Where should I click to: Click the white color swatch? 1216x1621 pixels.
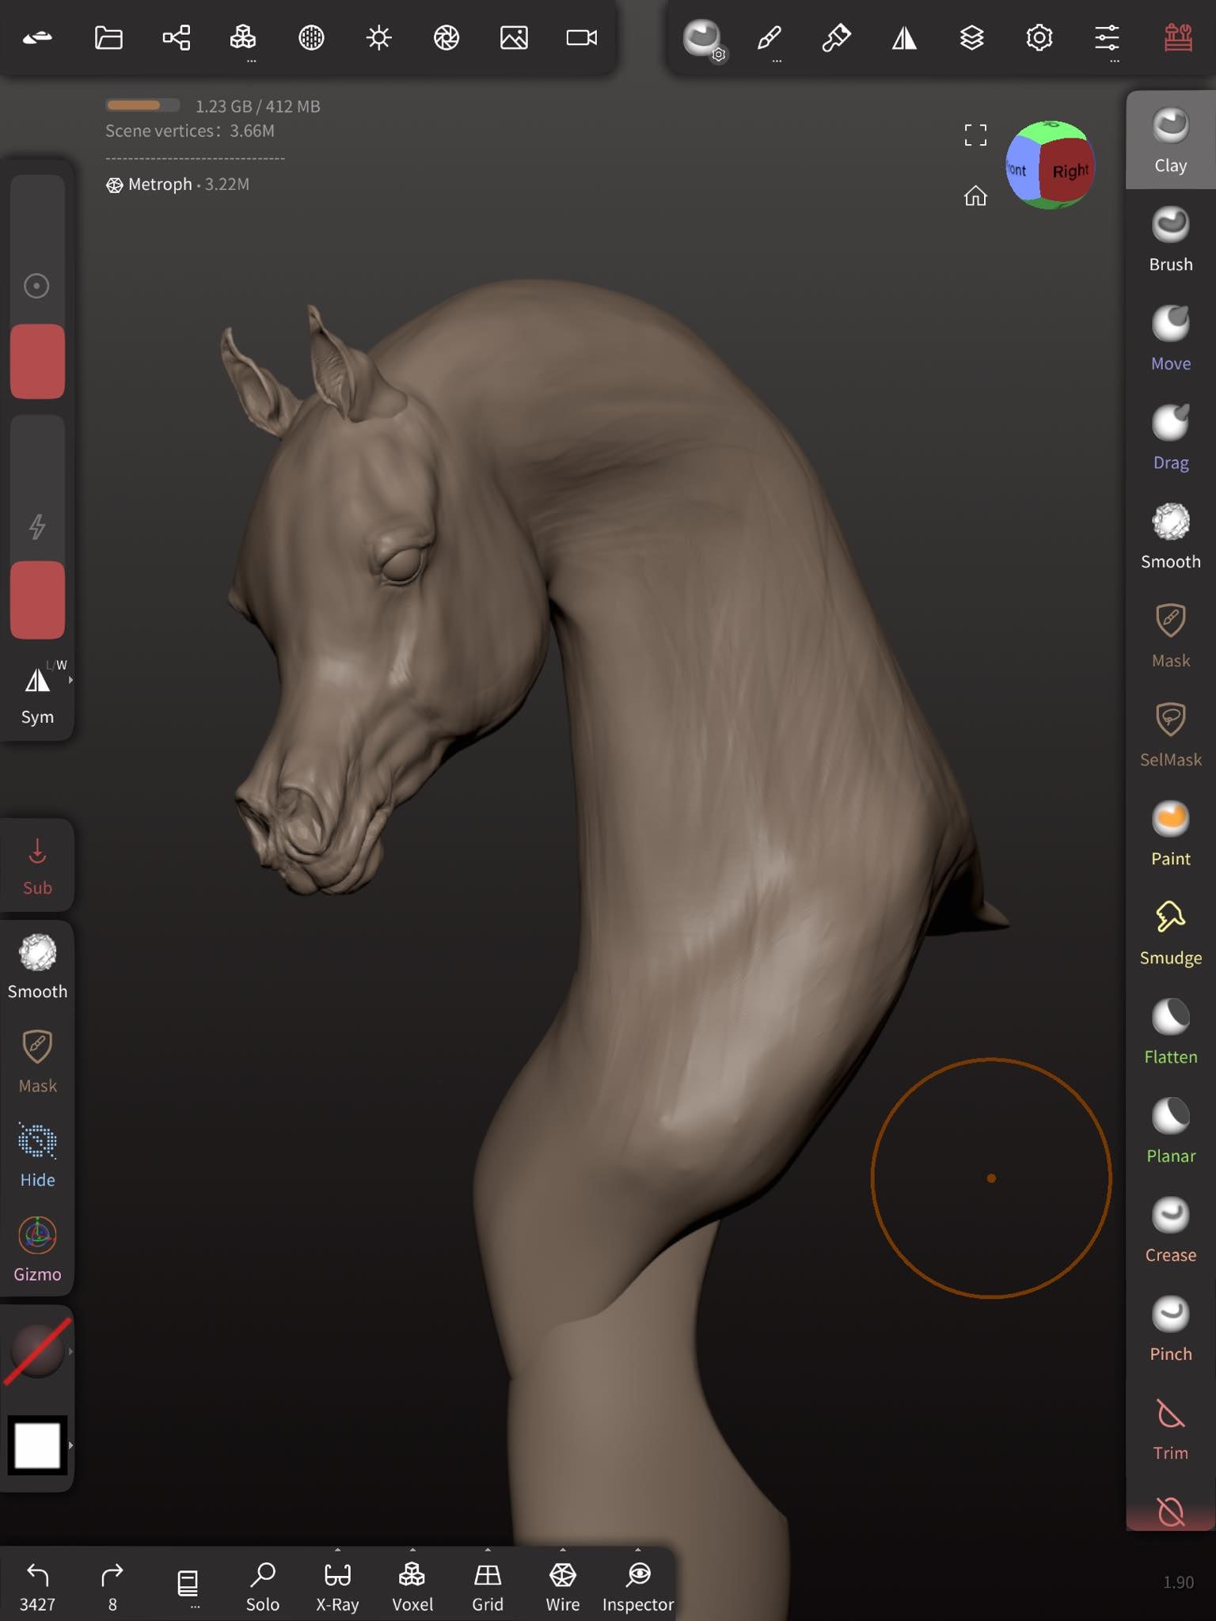pyautogui.click(x=36, y=1445)
